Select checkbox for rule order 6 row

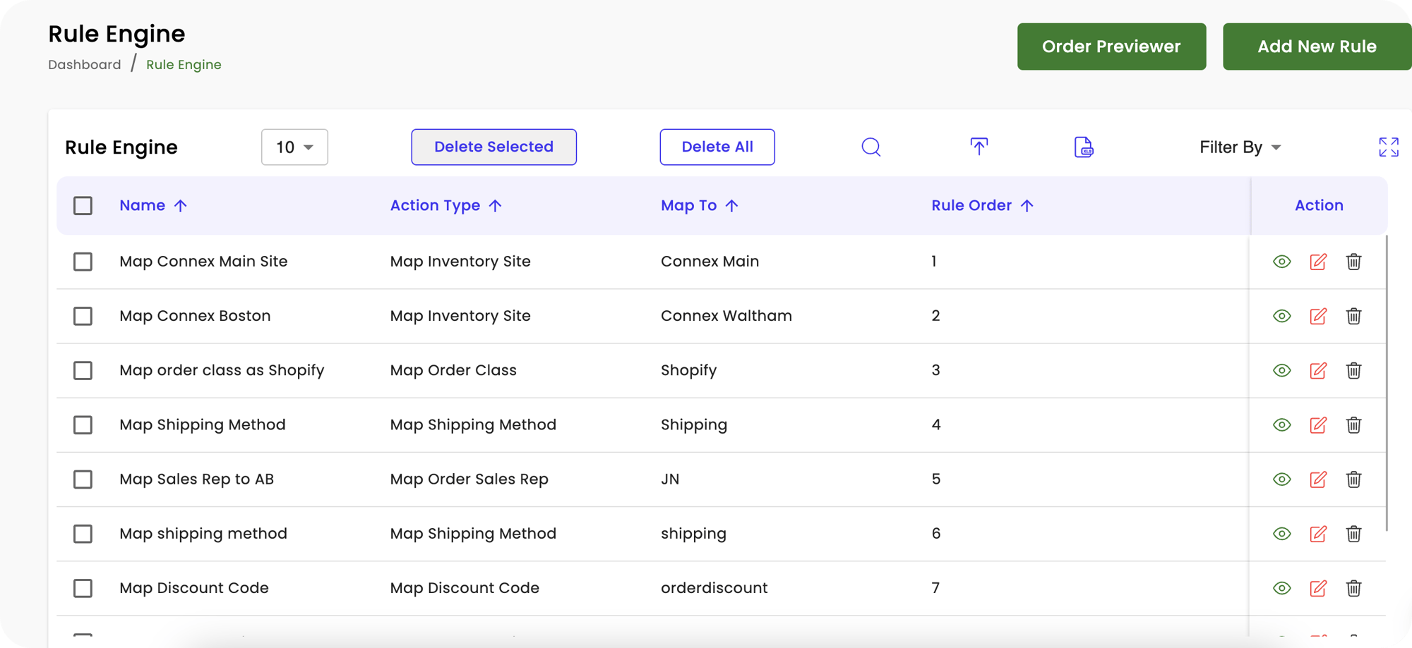click(x=83, y=534)
